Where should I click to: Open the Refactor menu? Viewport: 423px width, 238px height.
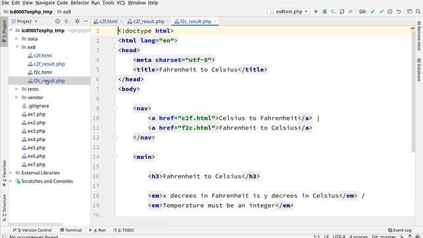(x=79, y=3)
